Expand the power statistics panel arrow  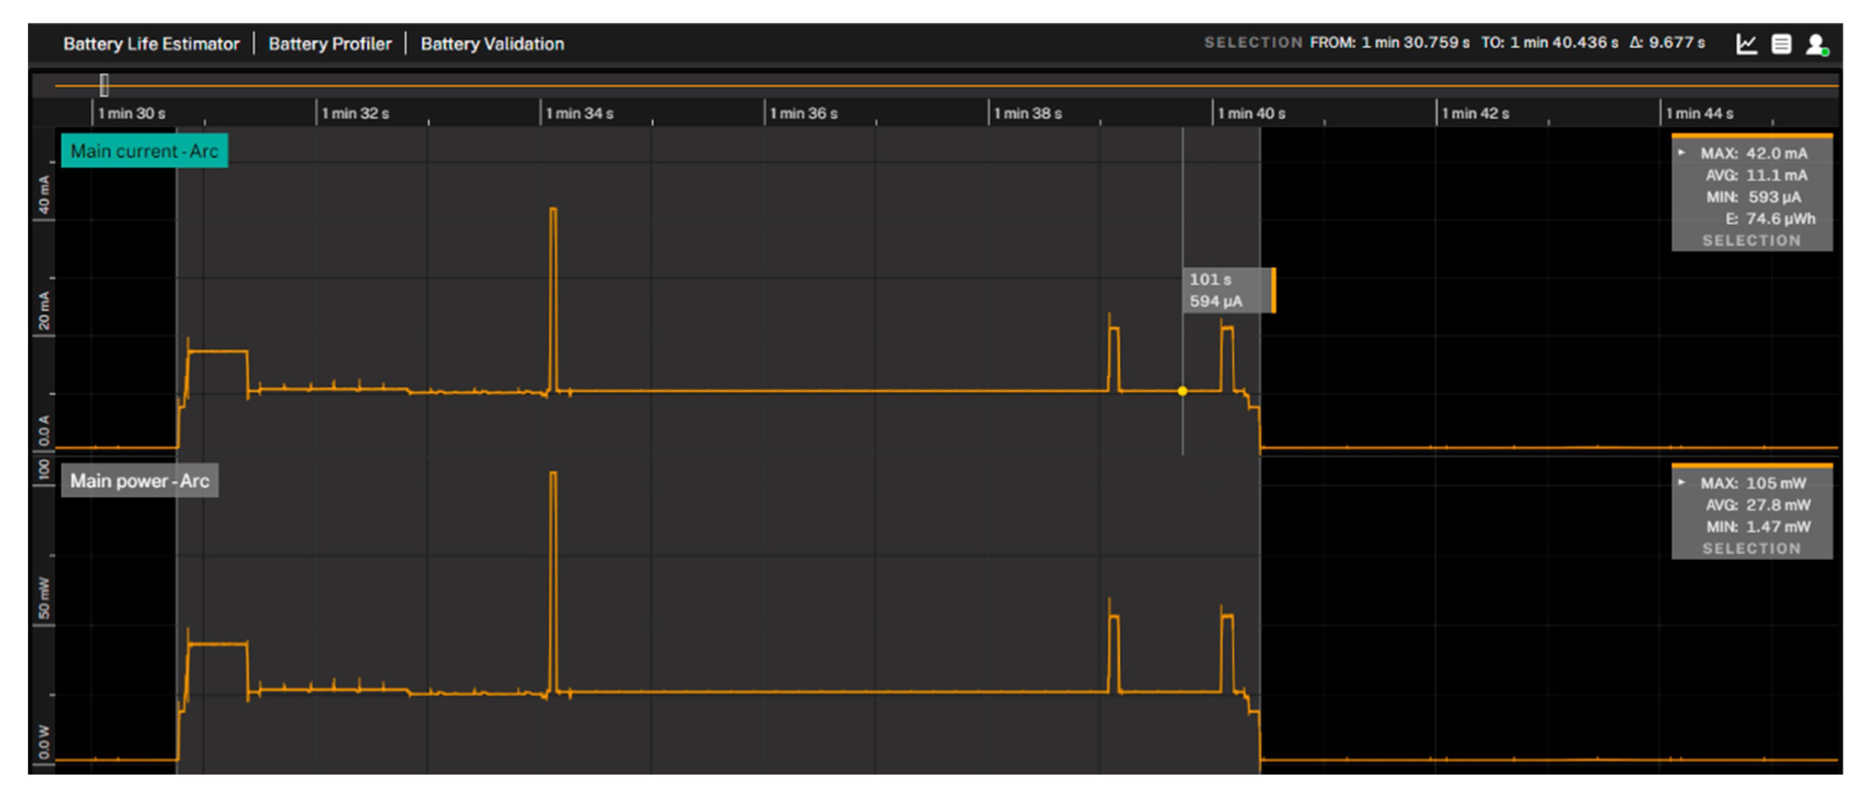coord(1682,482)
